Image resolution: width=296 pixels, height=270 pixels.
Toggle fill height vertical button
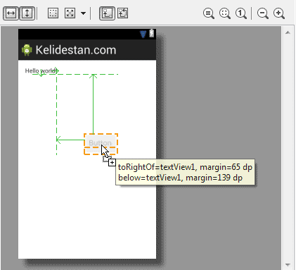point(27,13)
